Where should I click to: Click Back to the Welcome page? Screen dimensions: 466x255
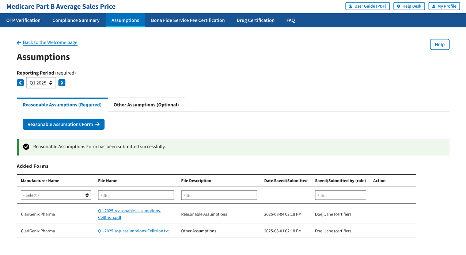pos(50,42)
